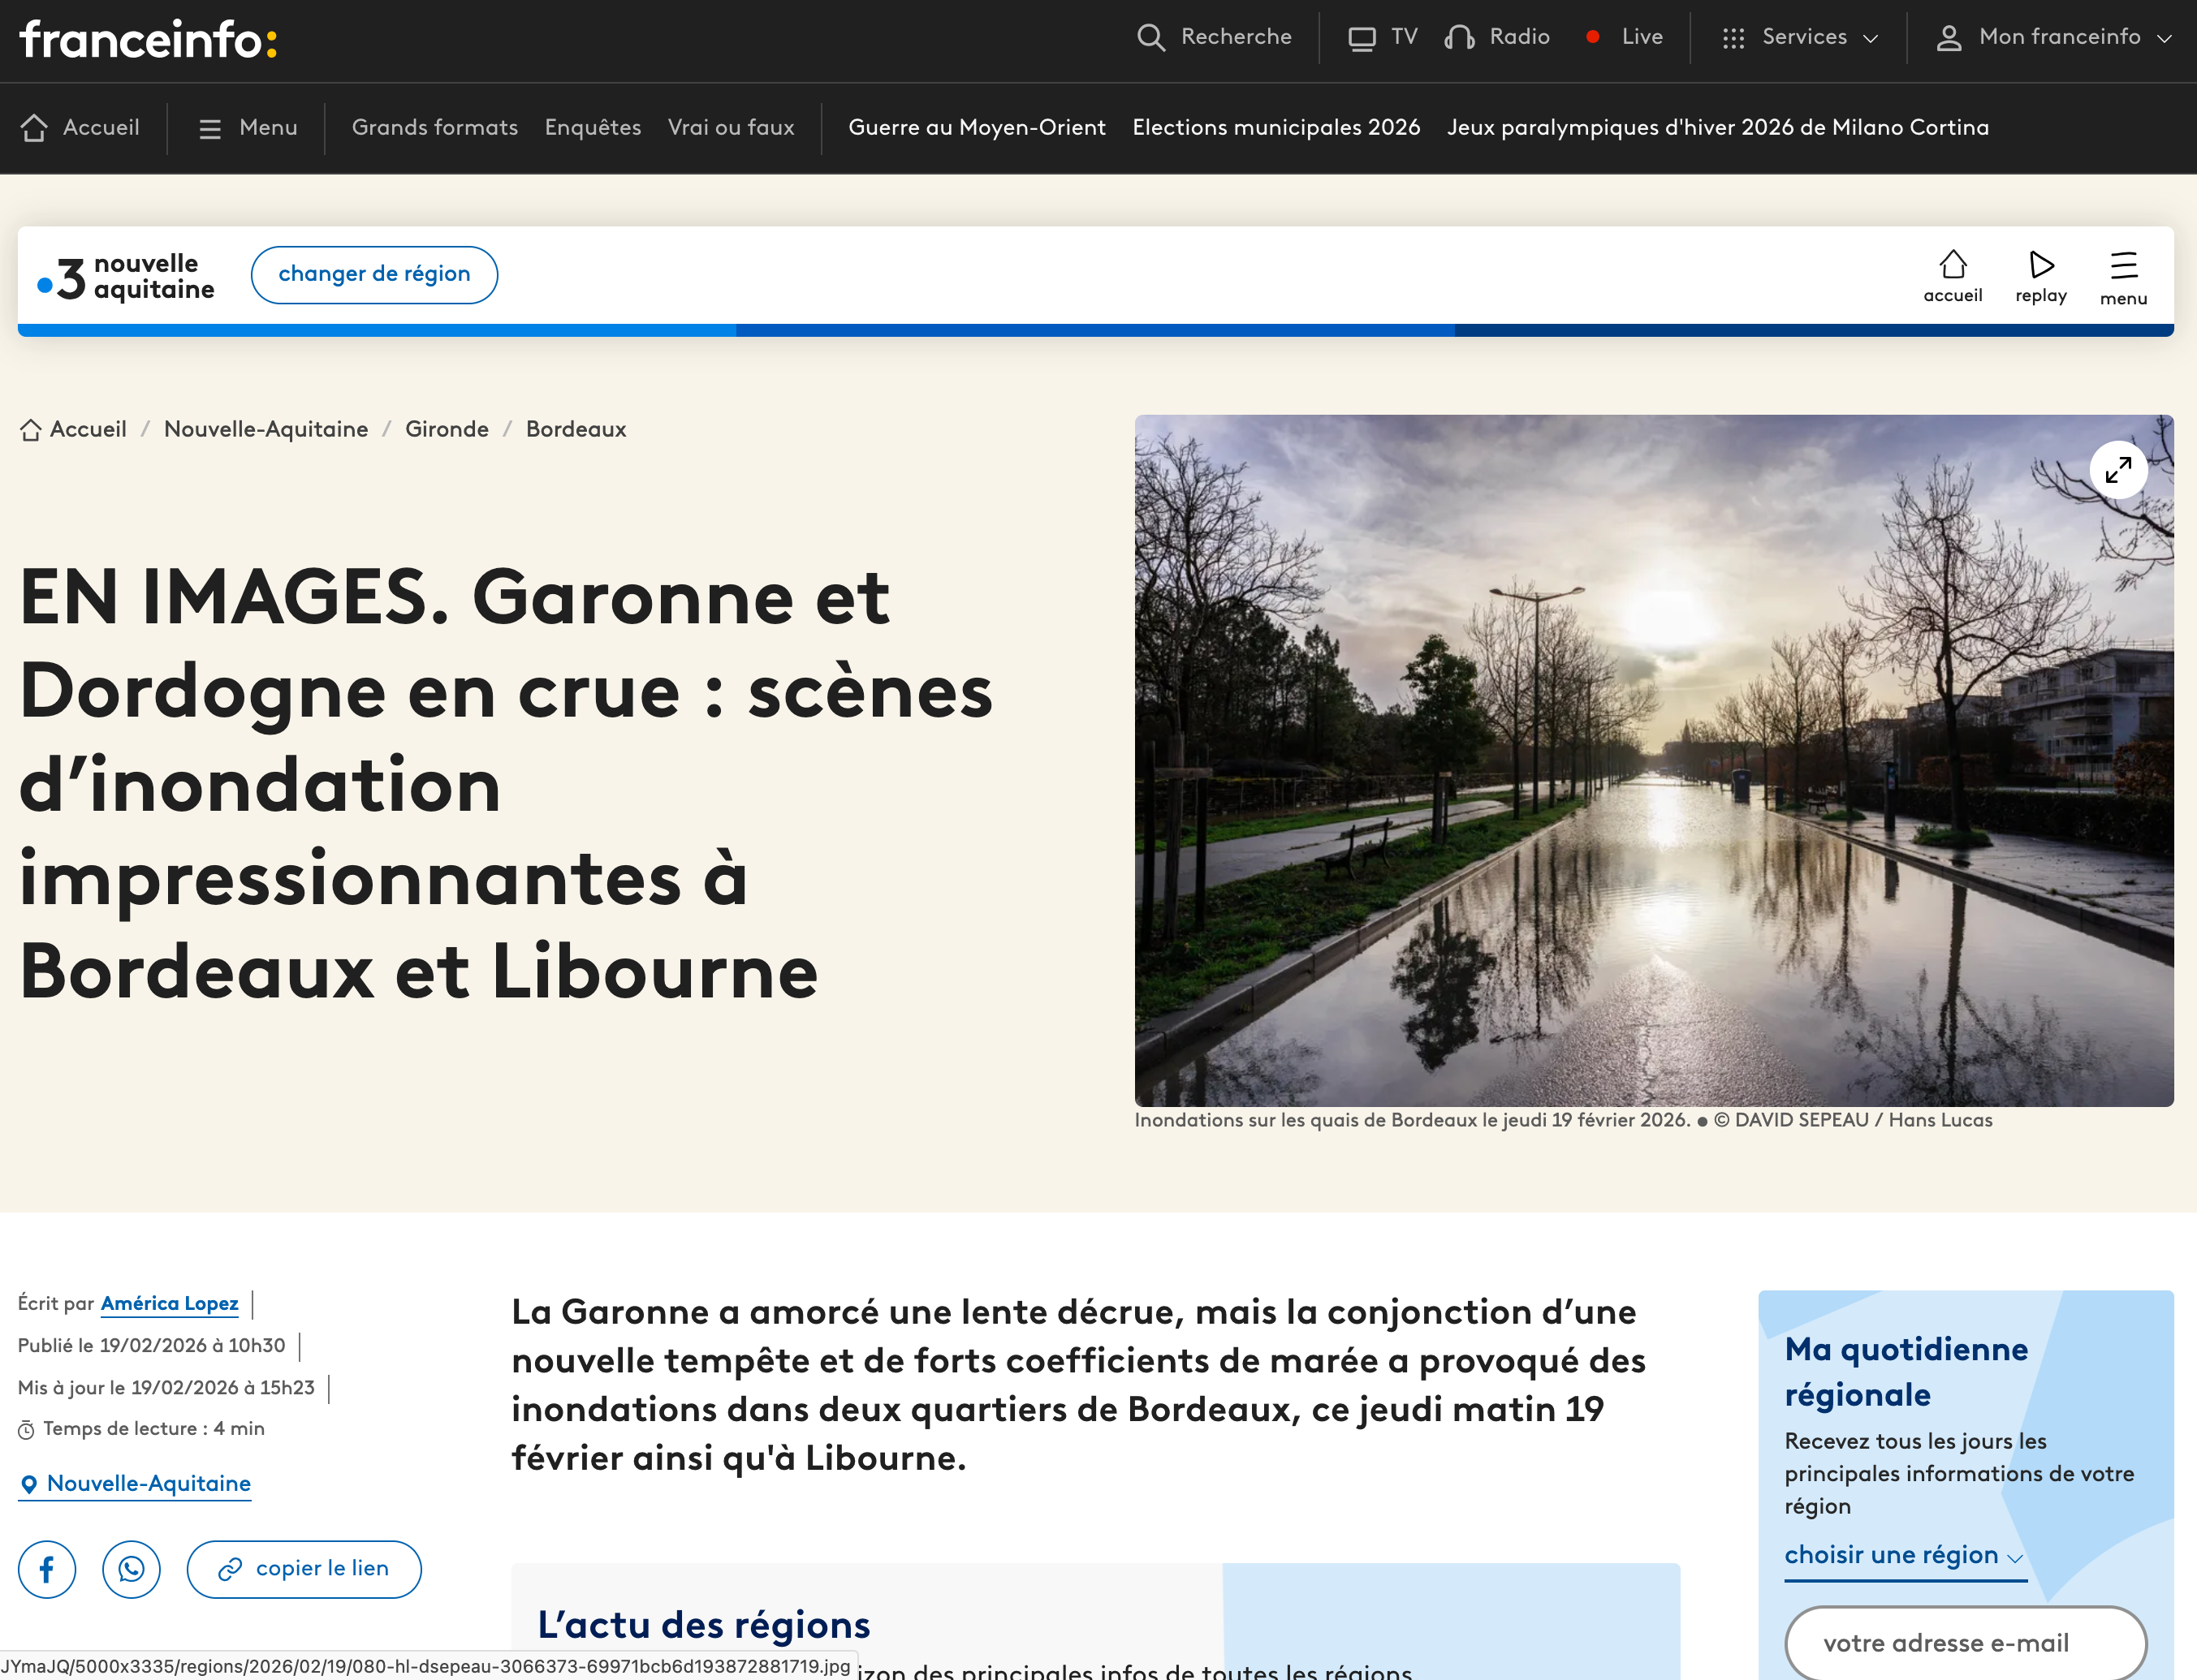Click the Gironde breadcrumb link
Viewport: 2197px width, 1680px height.
click(447, 430)
